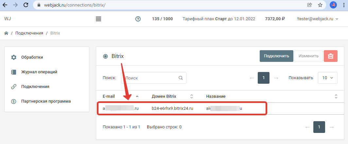Select page 1 in top pagination
The width and height of the screenshot is (348, 144).
pos(263,78)
